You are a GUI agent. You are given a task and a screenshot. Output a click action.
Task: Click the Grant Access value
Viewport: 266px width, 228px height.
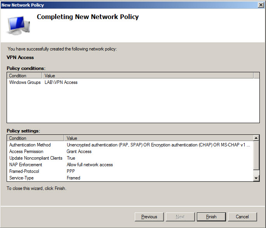pos(79,151)
